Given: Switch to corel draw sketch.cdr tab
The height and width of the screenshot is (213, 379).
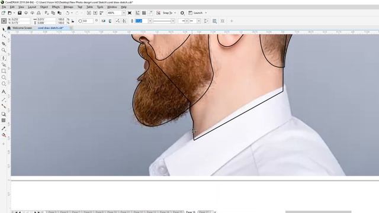Looking at the screenshot, I should [x=50, y=28].
